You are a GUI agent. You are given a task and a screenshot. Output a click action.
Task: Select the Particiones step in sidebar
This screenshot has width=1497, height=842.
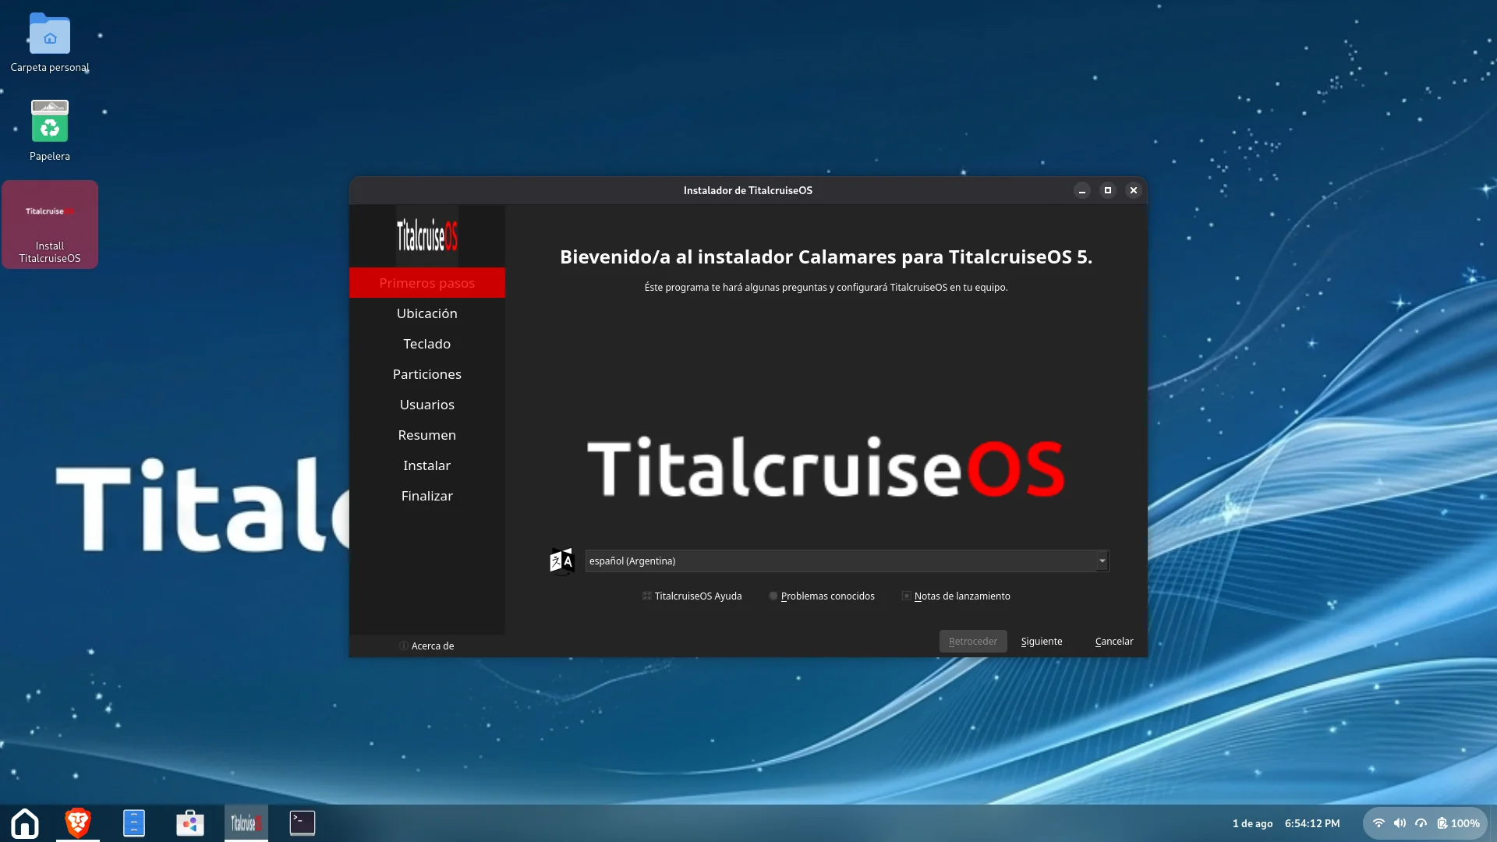427,374
